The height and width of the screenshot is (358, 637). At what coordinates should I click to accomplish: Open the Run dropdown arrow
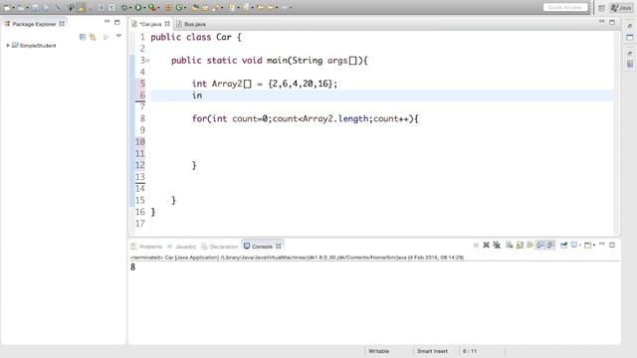click(144, 8)
